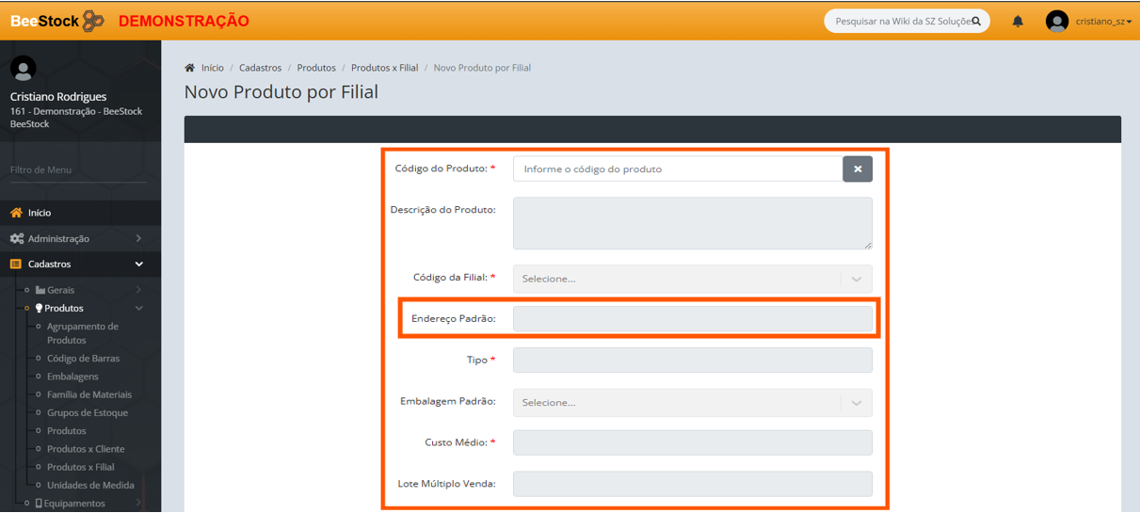Click the Cadastros breadcrumb link
The height and width of the screenshot is (513, 1140).
pos(260,68)
